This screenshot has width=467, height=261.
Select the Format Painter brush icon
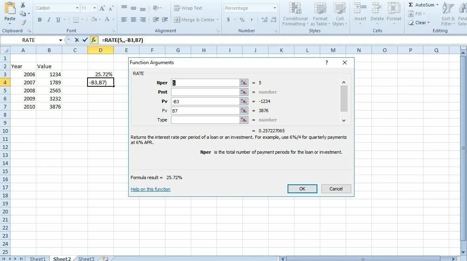coord(23,22)
